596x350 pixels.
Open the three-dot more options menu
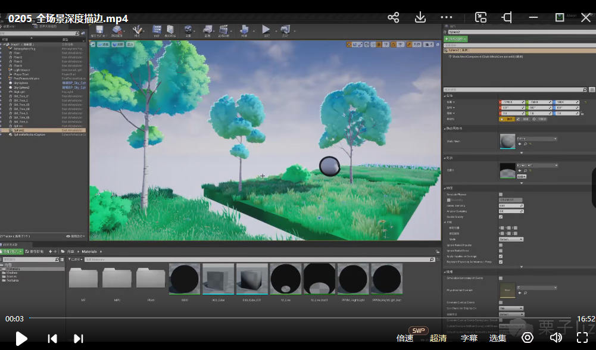(447, 18)
